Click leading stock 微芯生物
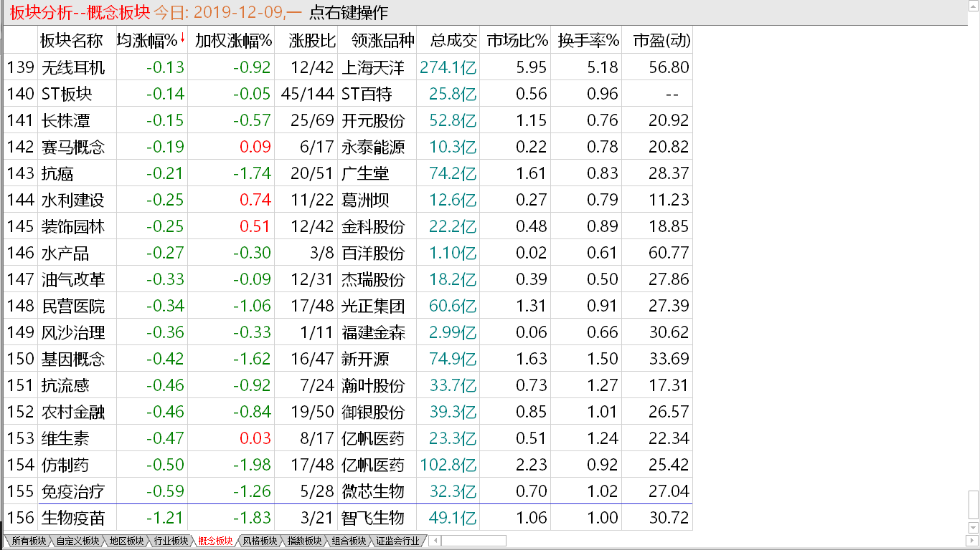 click(x=373, y=491)
